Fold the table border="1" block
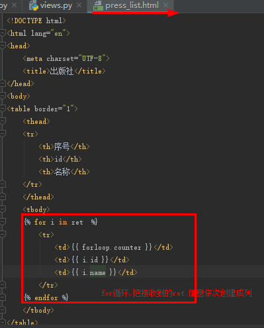The height and width of the screenshot is (328, 264). (x=3, y=109)
